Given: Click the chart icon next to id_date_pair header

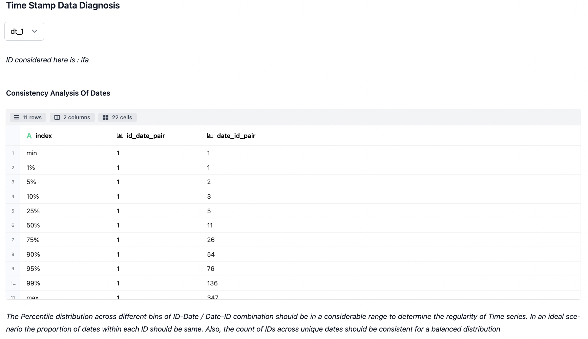Looking at the screenshot, I should click(120, 136).
